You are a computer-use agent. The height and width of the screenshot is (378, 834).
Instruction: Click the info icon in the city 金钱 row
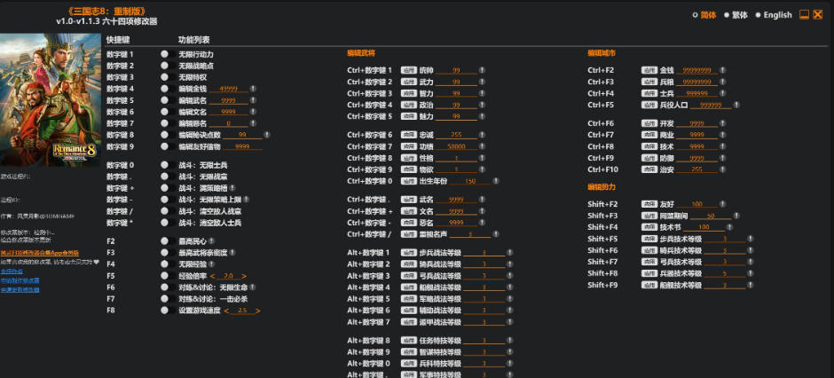coord(722,70)
